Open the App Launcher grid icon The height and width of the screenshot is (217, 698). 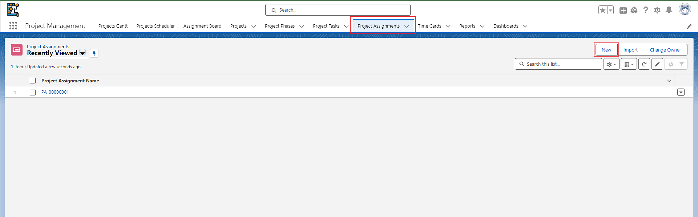pyautogui.click(x=13, y=26)
